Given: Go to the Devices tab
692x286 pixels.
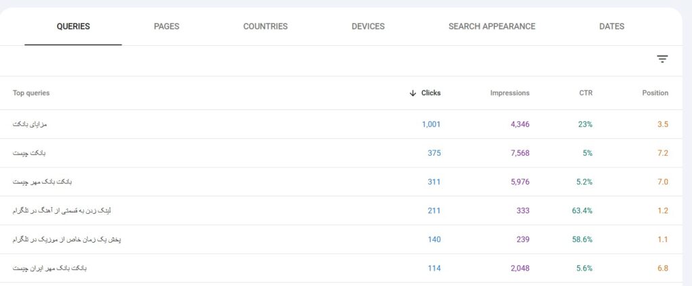Looking at the screenshot, I should [x=368, y=26].
